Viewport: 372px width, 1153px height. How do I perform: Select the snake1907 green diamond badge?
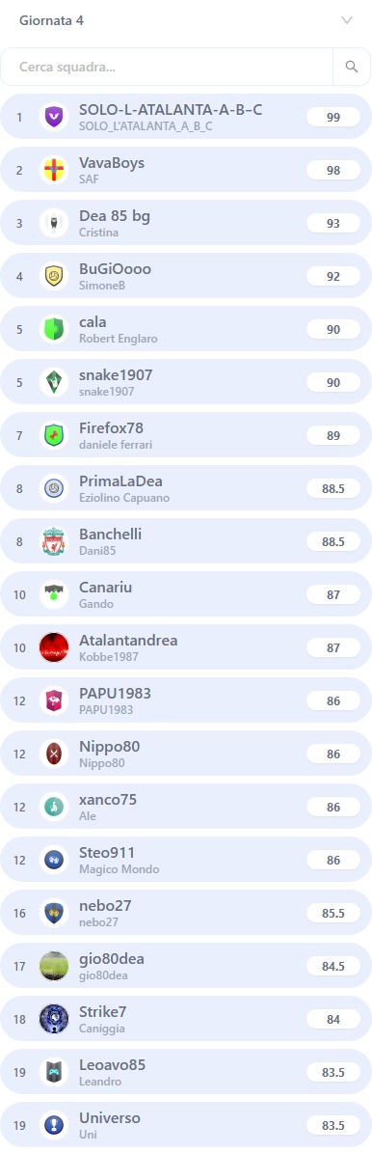click(54, 382)
